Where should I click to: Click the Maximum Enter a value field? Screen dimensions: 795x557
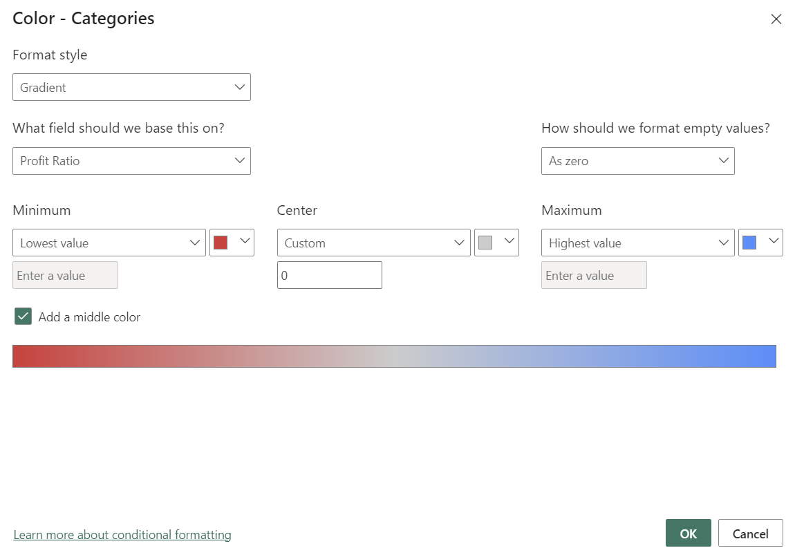tap(594, 275)
